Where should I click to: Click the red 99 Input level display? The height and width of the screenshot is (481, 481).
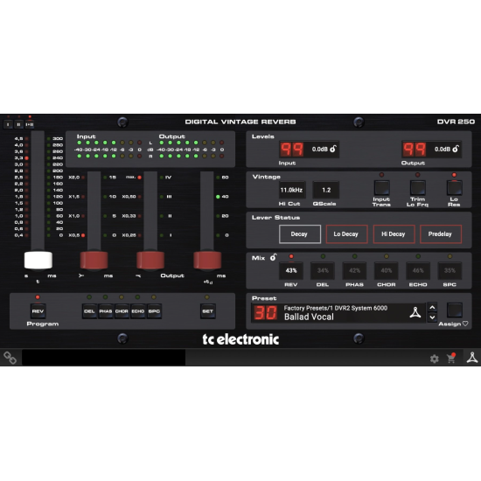(291, 150)
